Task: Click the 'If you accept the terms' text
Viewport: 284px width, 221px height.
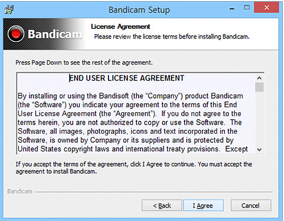Action: coord(134,168)
